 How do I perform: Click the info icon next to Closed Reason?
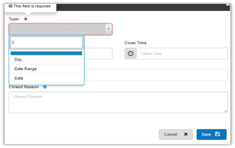[45, 87]
